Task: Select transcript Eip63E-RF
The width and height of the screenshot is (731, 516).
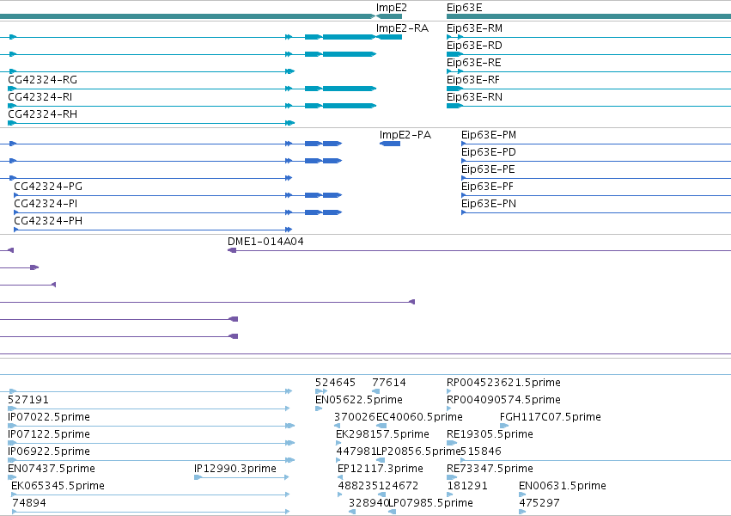Action: [x=472, y=80]
